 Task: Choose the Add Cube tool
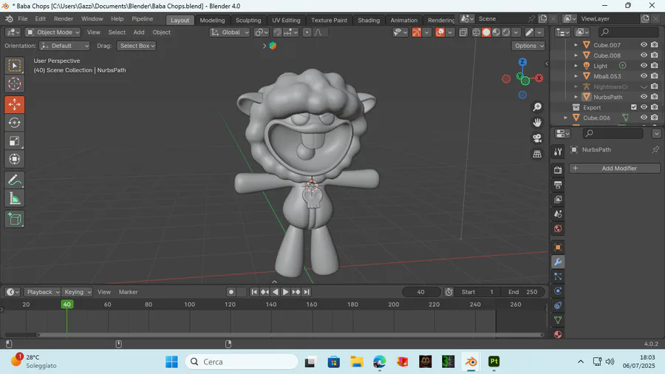pos(15,220)
